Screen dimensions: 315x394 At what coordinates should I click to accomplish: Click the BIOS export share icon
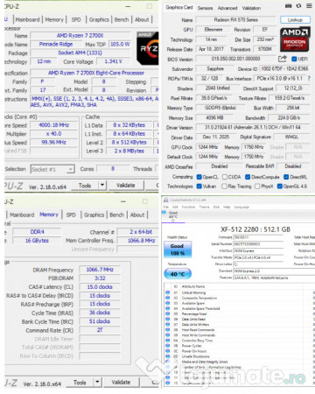click(282, 59)
